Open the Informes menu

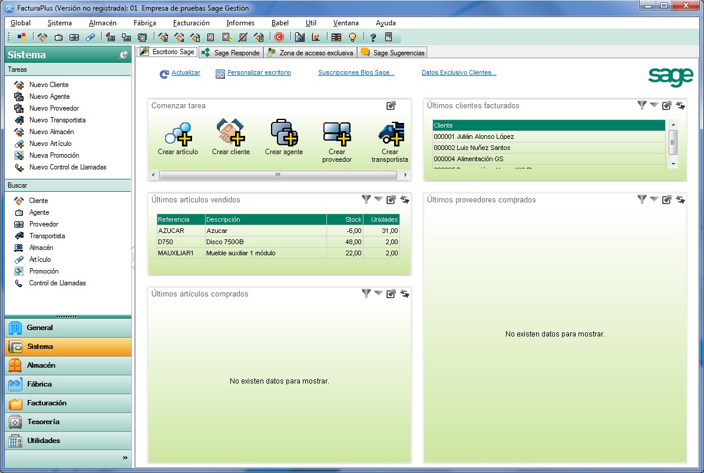(x=240, y=23)
